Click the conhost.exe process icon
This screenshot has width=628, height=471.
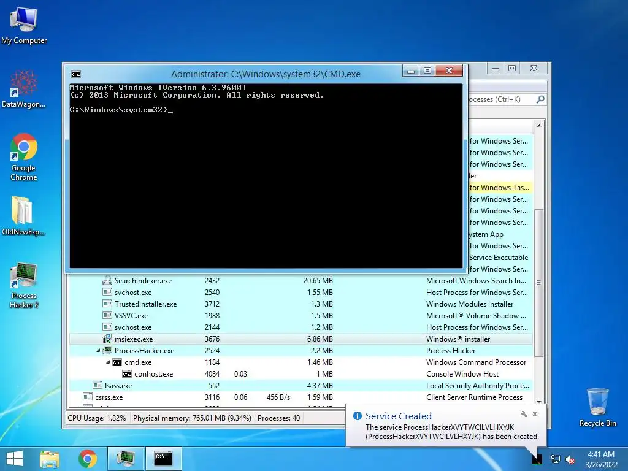coord(126,374)
